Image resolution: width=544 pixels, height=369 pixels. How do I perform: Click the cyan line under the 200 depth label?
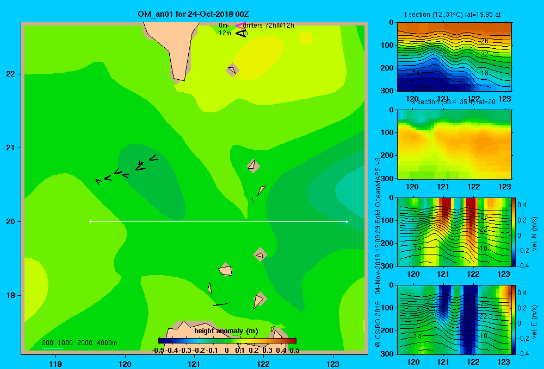pyautogui.click(x=52, y=348)
